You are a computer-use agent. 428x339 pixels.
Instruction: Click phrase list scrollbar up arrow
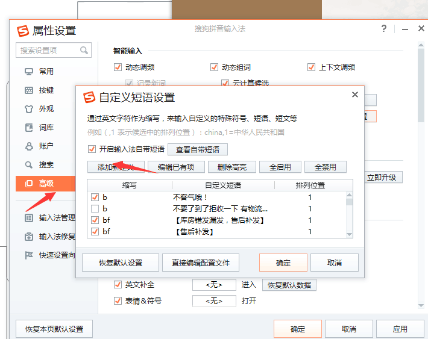pyautogui.click(x=349, y=194)
